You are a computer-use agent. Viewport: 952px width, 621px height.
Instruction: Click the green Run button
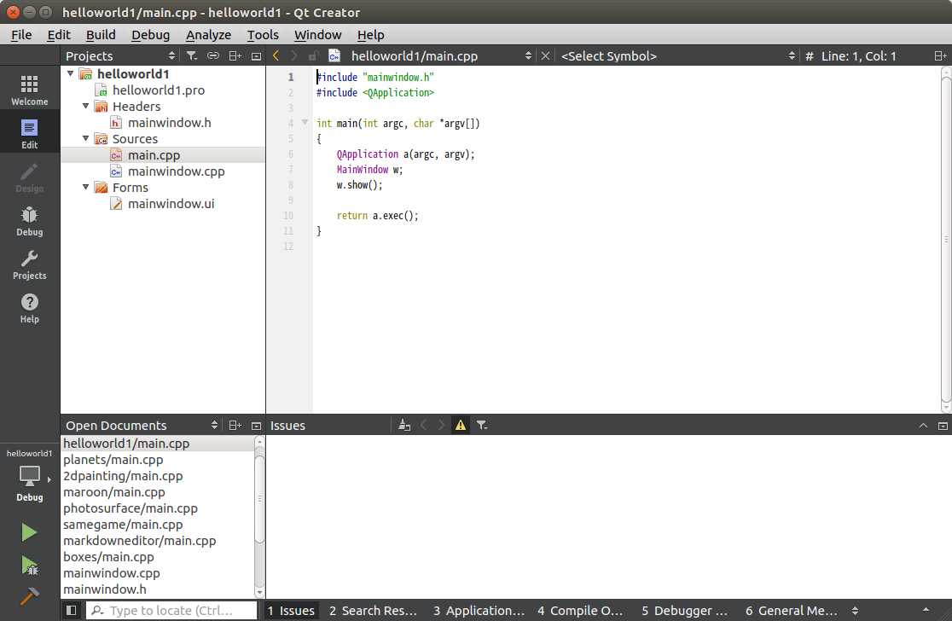click(28, 532)
